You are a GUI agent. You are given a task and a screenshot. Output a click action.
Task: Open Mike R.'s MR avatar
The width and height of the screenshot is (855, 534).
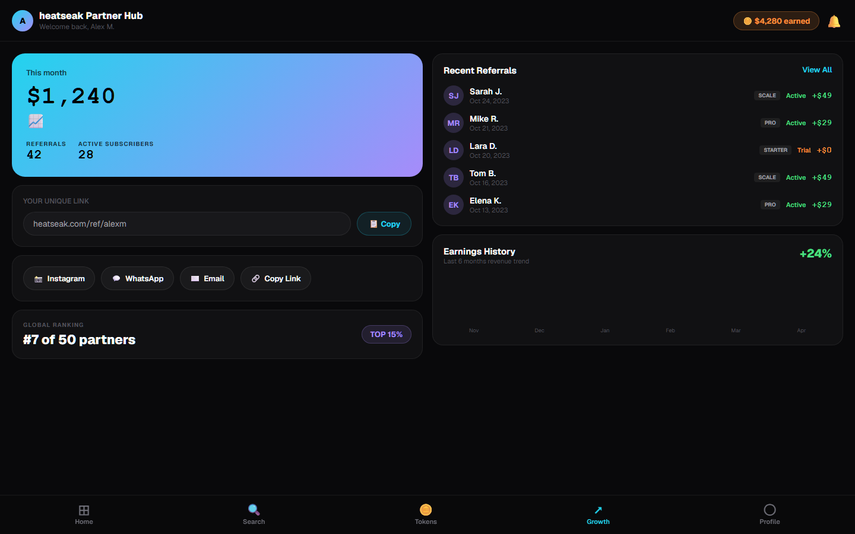click(454, 123)
